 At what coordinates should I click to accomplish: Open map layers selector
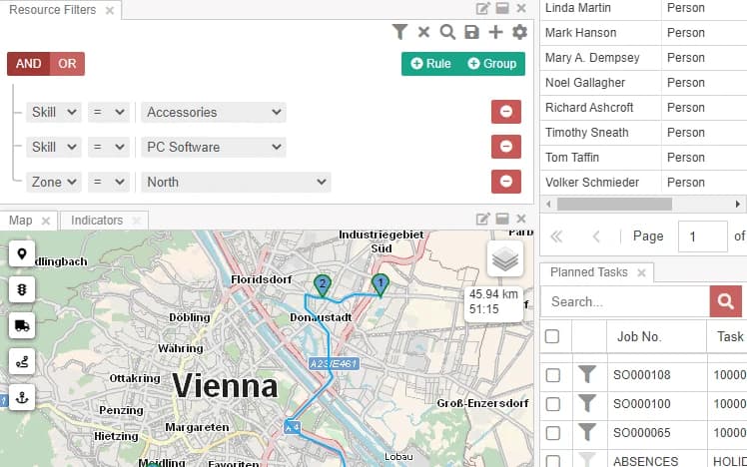[x=505, y=259]
